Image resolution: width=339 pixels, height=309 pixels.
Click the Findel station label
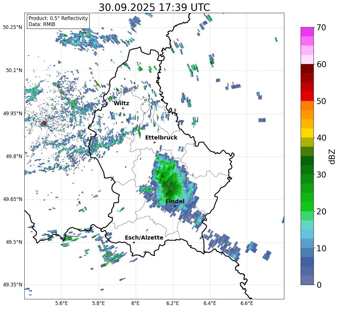[x=175, y=201]
